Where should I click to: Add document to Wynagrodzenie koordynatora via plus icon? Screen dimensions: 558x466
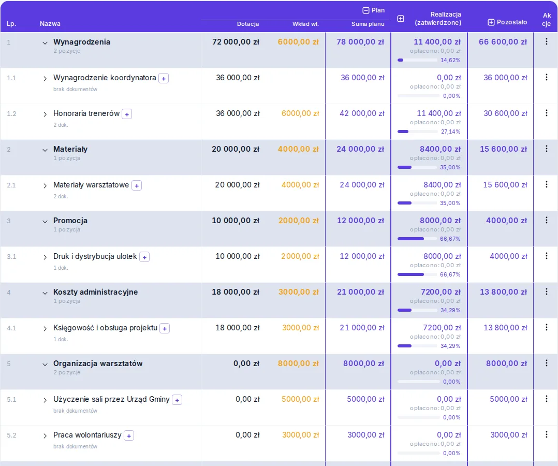pos(164,78)
